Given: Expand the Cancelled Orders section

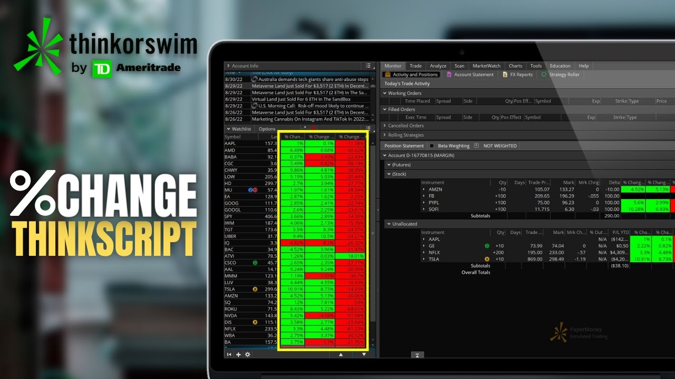Looking at the screenshot, I should 385,126.
